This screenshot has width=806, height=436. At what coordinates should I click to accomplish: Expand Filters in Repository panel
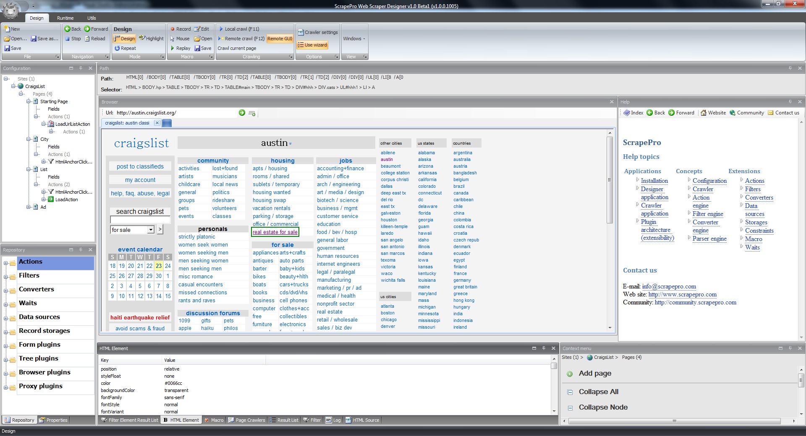[5, 277]
